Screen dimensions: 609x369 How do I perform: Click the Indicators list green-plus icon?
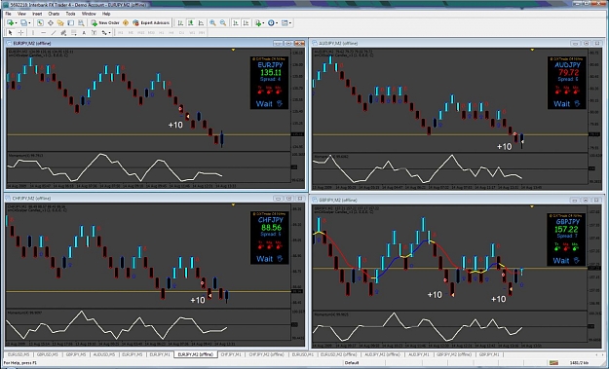click(x=258, y=23)
